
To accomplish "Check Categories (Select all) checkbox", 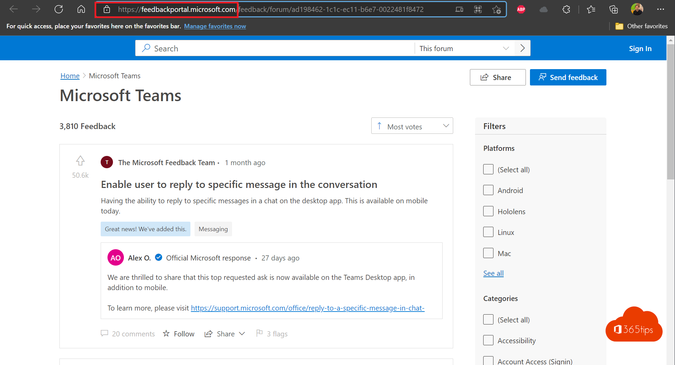I will 488,319.
